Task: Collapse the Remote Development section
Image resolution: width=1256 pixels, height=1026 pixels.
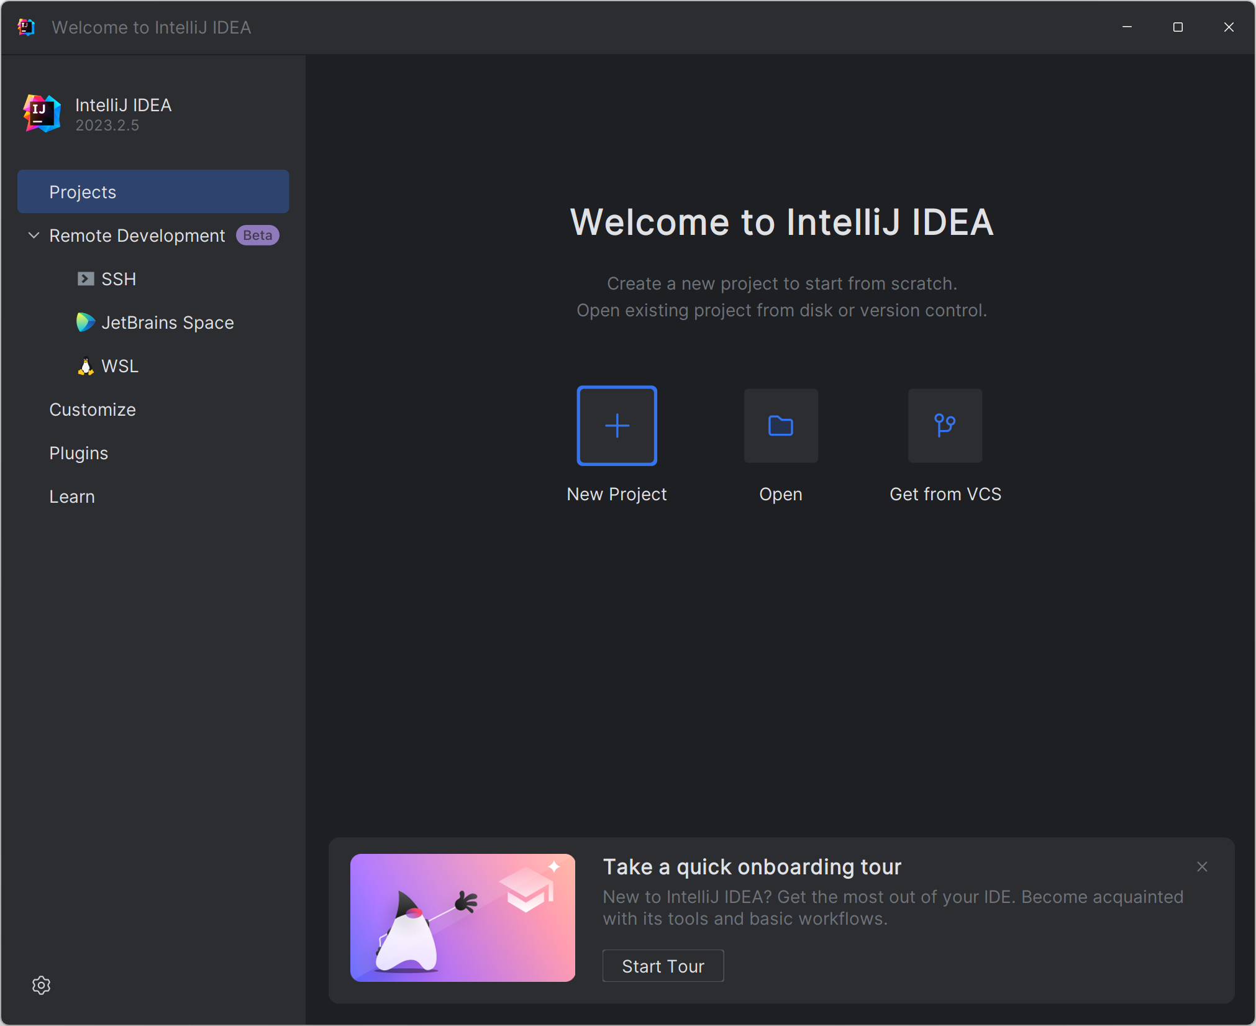Action: tap(34, 236)
